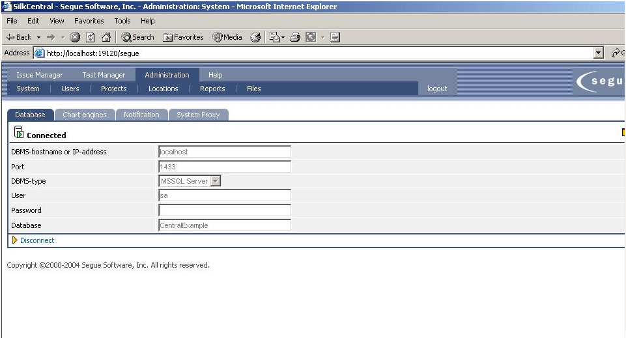Click the 'DBMS-type' label
This screenshot has height=338, width=626.
[x=29, y=181]
